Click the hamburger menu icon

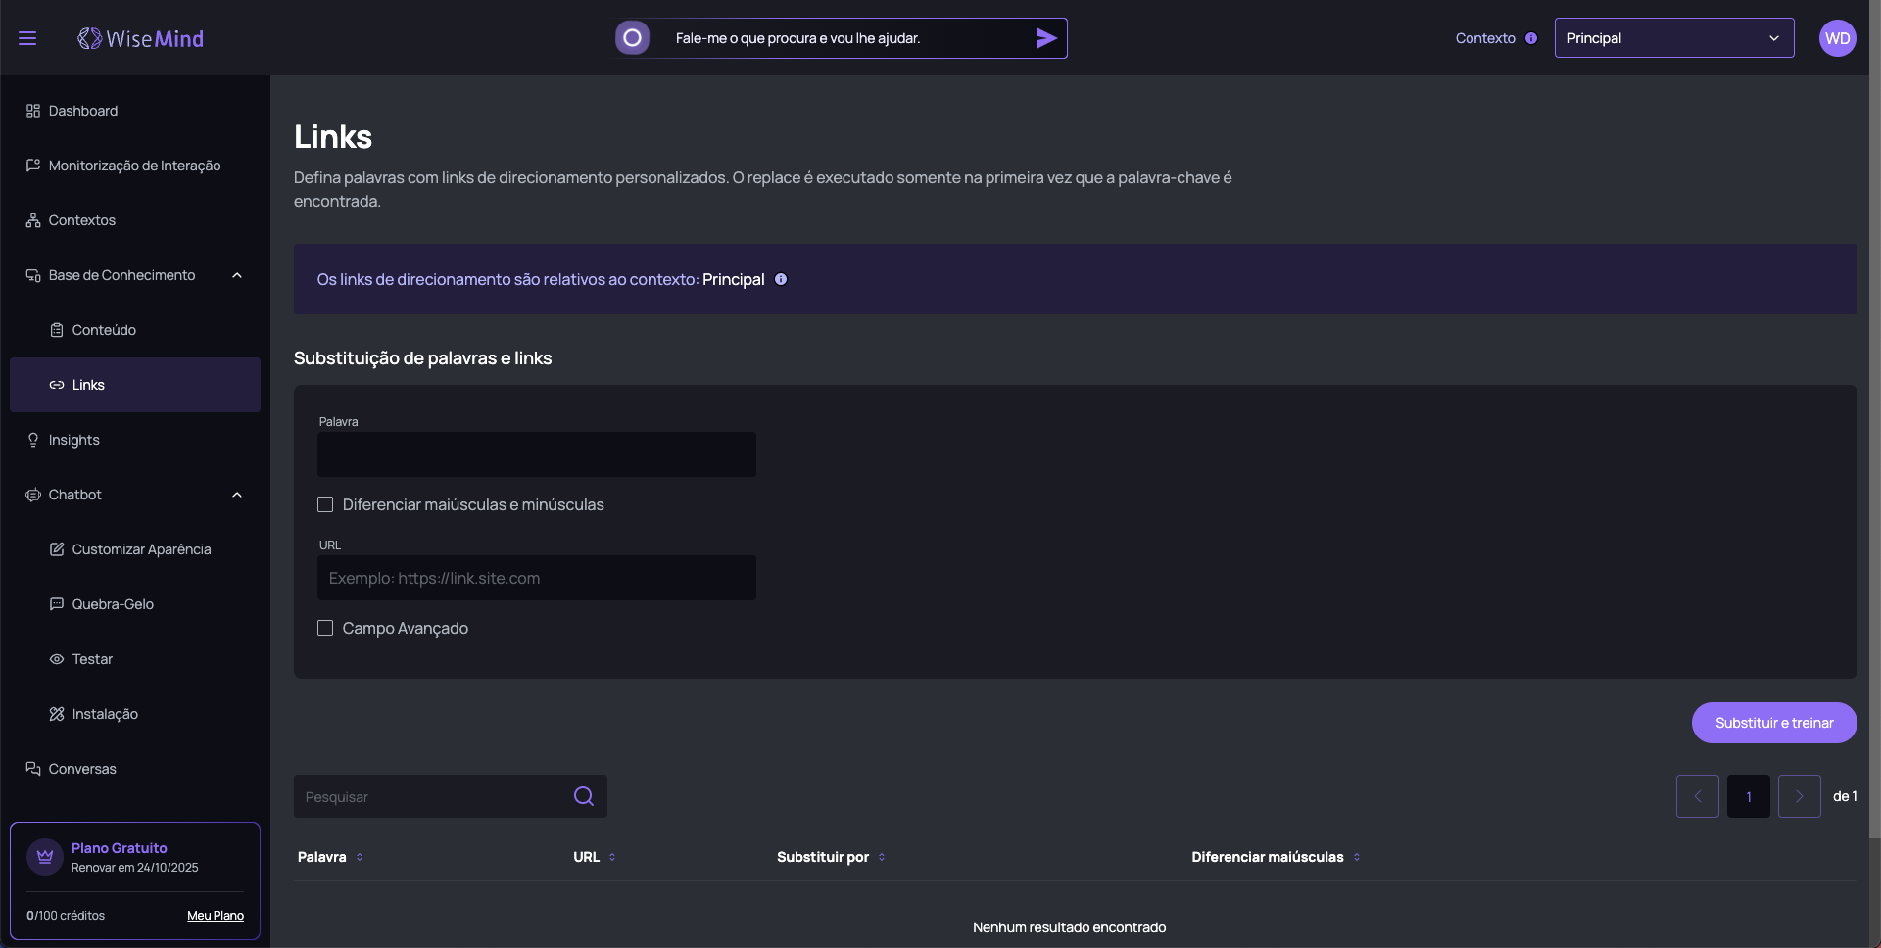27,38
